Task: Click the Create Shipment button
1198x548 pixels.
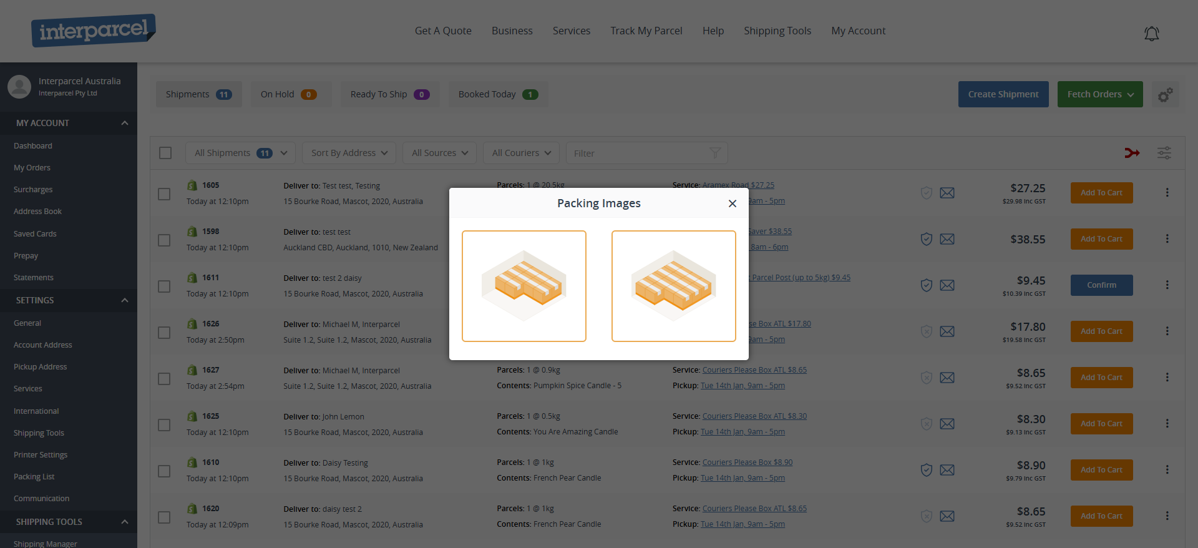Action: [x=1003, y=94]
